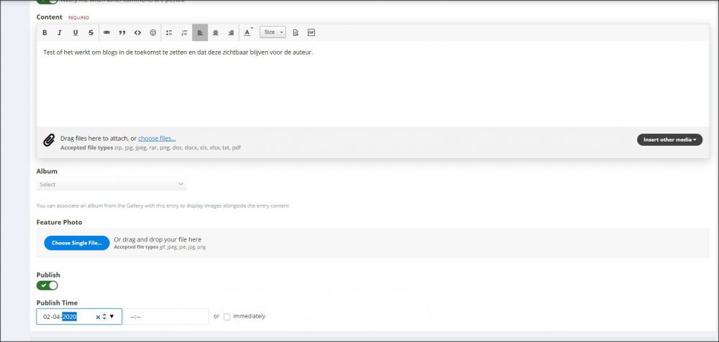Turn off the Publish toggle
The image size is (719, 342).
click(x=48, y=285)
